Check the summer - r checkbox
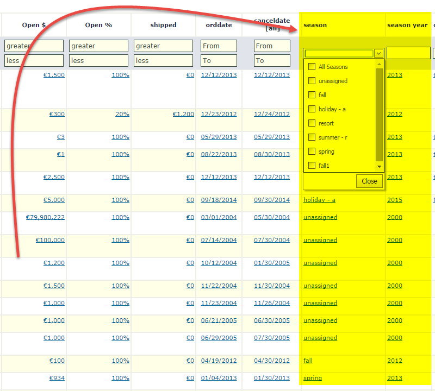Image resolution: width=435 pixels, height=391 pixels. coord(312,137)
